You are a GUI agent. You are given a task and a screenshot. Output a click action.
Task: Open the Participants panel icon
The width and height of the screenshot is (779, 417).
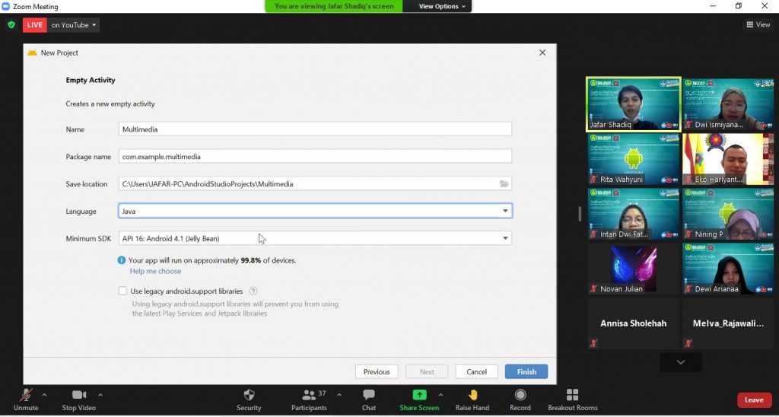[x=309, y=395]
